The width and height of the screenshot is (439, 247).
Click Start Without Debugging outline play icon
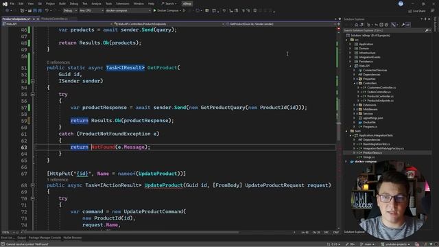(x=184, y=11)
